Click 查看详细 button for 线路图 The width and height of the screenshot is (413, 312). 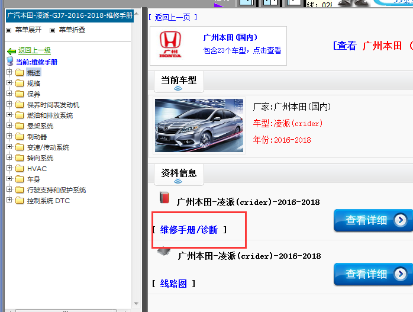click(x=373, y=274)
